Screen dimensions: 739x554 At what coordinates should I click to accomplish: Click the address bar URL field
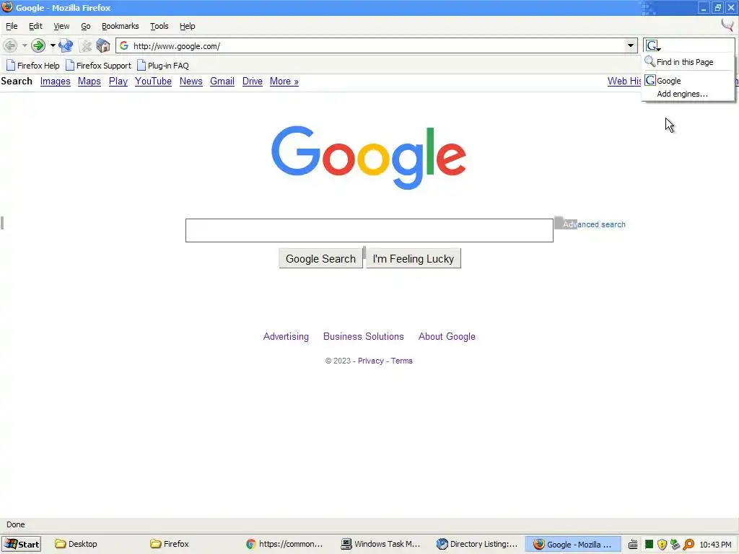click(377, 45)
